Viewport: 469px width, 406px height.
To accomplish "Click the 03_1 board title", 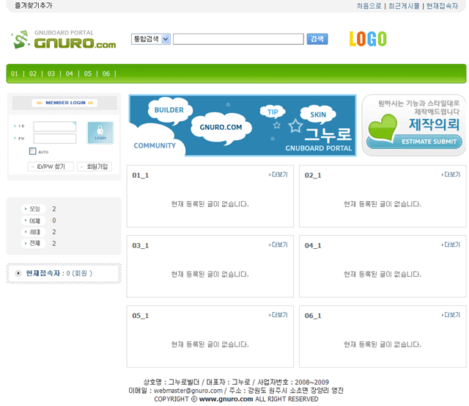I will [140, 246].
